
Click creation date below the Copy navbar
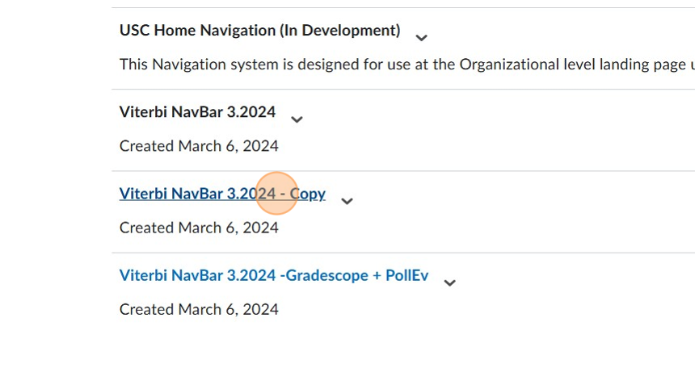(199, 228)
